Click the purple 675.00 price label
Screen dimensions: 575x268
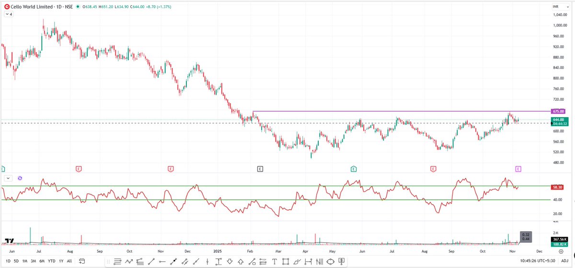click(x=559, y=111)
